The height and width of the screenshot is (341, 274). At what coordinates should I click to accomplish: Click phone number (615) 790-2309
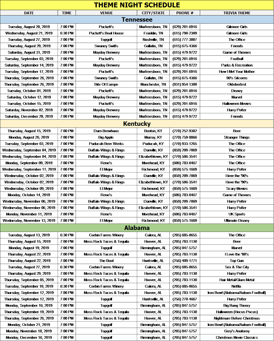point(185,33)
